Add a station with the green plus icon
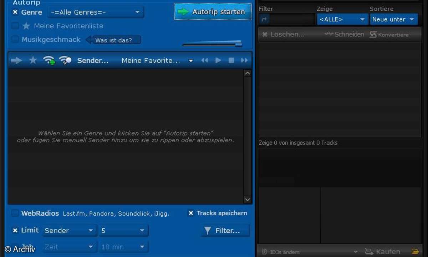 click(x=49, y=60)
